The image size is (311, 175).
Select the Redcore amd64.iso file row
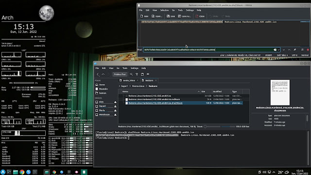(x=180, y=96)
